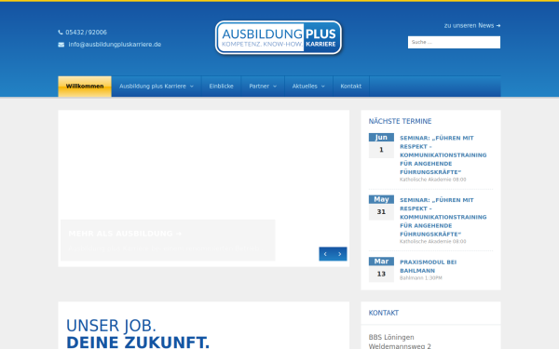
Task: Click the phone icon beside 05432/92006
Action: tap(61, 32)
